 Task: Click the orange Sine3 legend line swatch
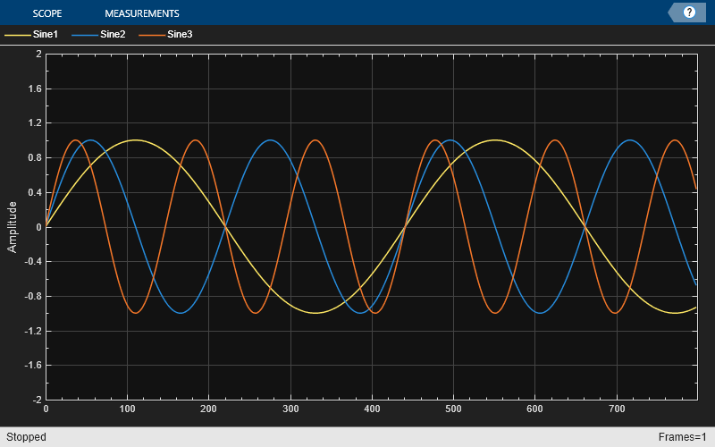pos(151,35)
